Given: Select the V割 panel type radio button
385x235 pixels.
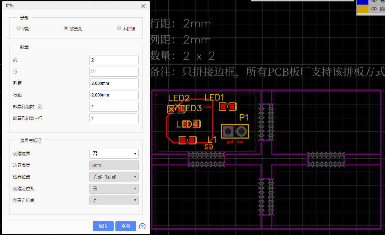Looking at the screenshot, I should point(19,28).
